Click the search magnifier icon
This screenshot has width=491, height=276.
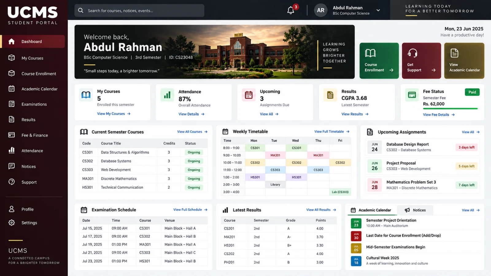tap(81, 10)
